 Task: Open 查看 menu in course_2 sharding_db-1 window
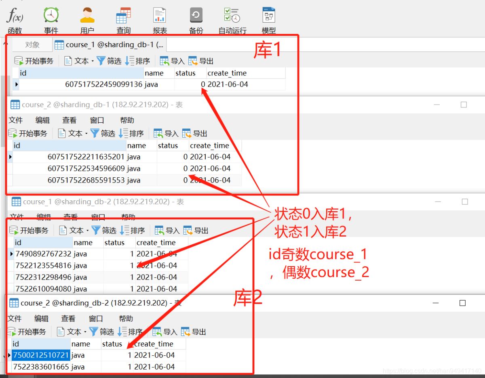69,120
